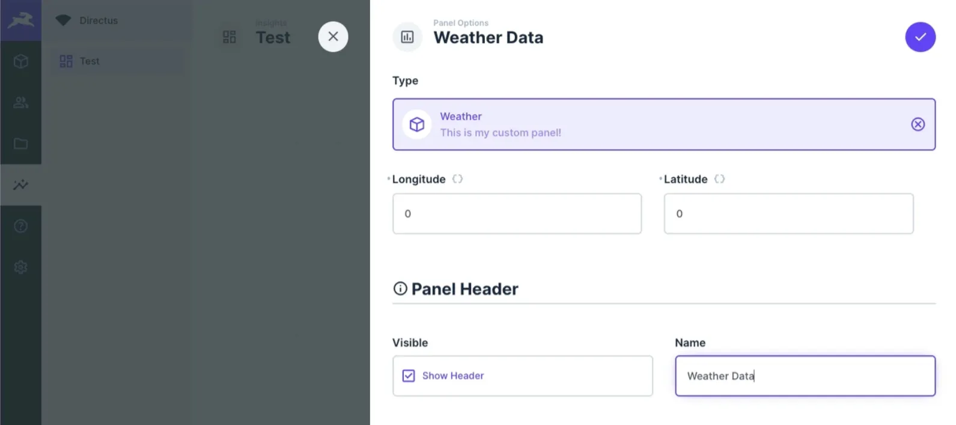Select the Directus project menu entry

pyautogui.click(x=98, y=20)
